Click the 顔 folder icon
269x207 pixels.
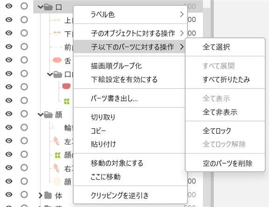point(48,115)
